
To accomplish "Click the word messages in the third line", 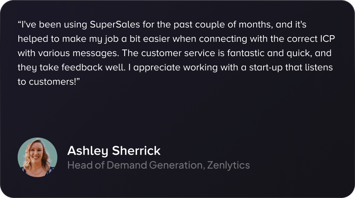I will (x=96, y=54).
